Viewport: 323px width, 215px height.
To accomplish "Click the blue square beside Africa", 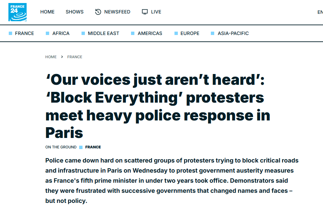I will (x=47, y=33).
